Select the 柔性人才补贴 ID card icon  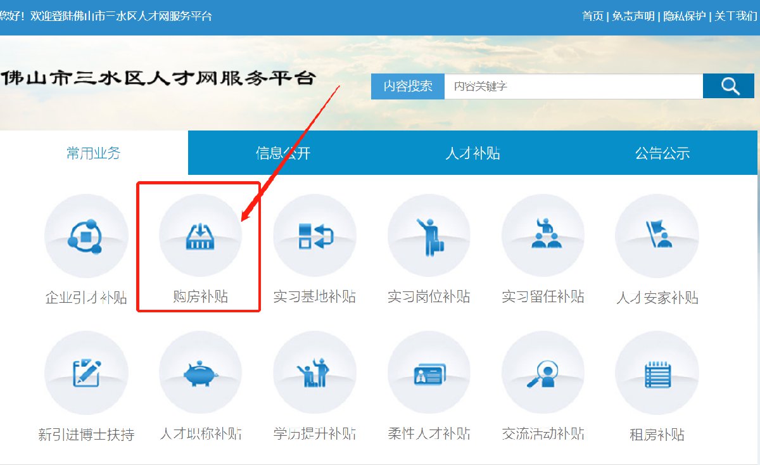[x=429, y=373]
